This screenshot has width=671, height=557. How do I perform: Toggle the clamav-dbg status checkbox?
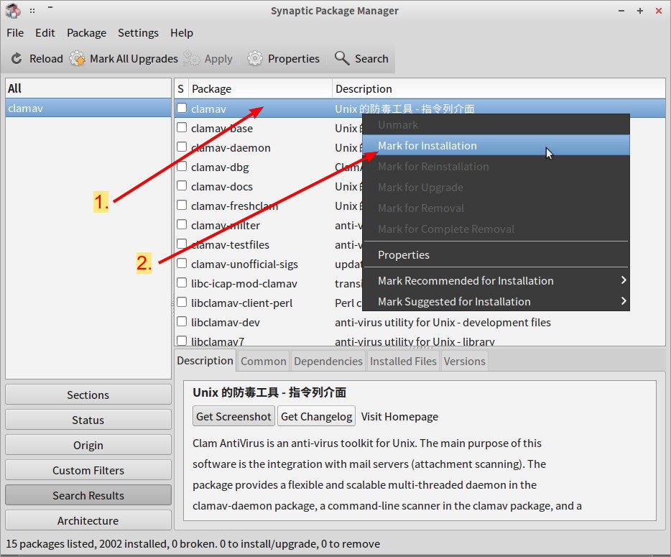tap(182, 167)
